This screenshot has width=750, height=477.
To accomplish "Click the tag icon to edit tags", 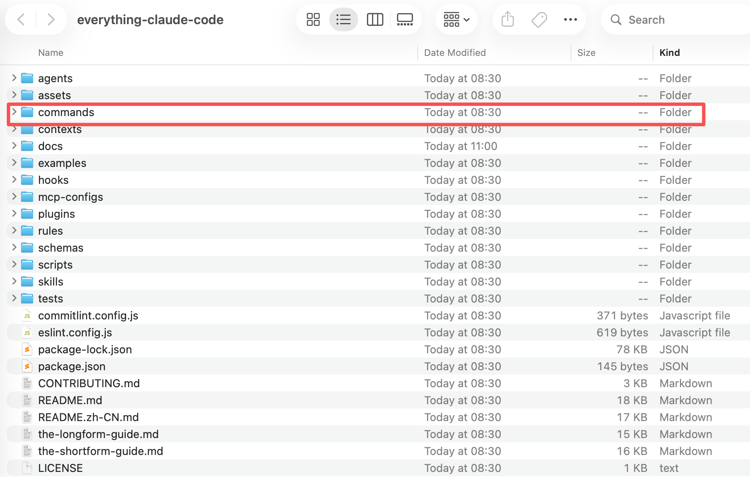I will [539, 19].
